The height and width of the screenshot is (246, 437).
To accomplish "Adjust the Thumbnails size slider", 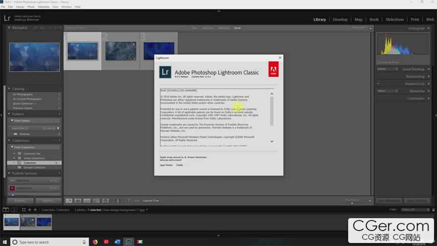I will pos(352,203).
